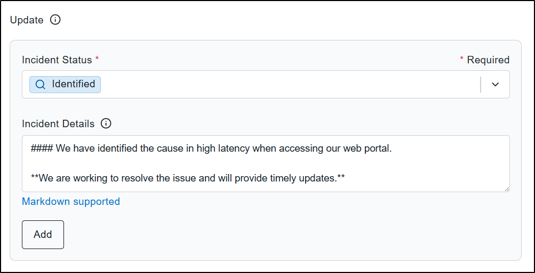Place cursor in "We have identified the cause" line
535x273 pixels.
[211, 149]
